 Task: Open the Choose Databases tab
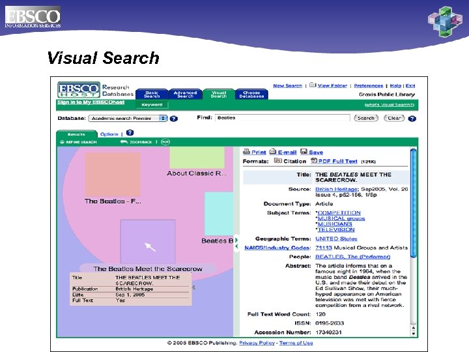251,95
